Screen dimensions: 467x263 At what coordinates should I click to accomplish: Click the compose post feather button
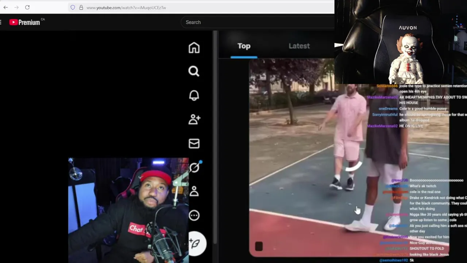197,243
